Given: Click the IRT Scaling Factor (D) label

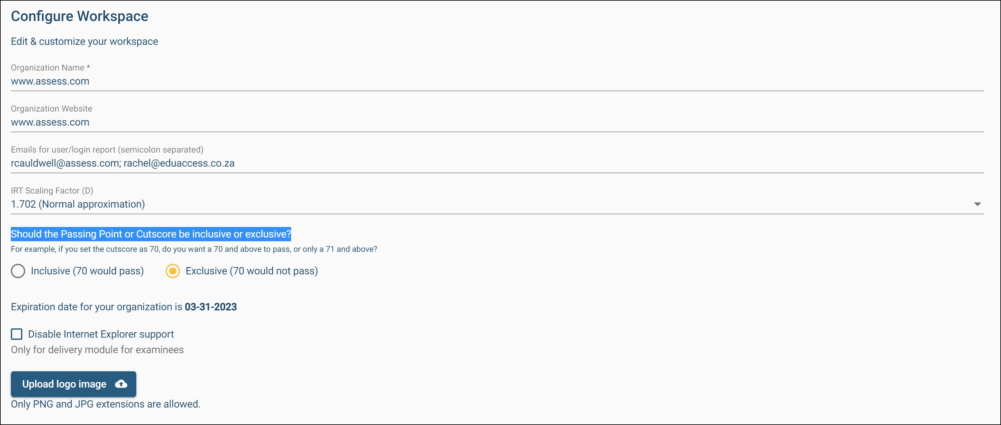Looking at the screenshot, I should coord(52,190).
